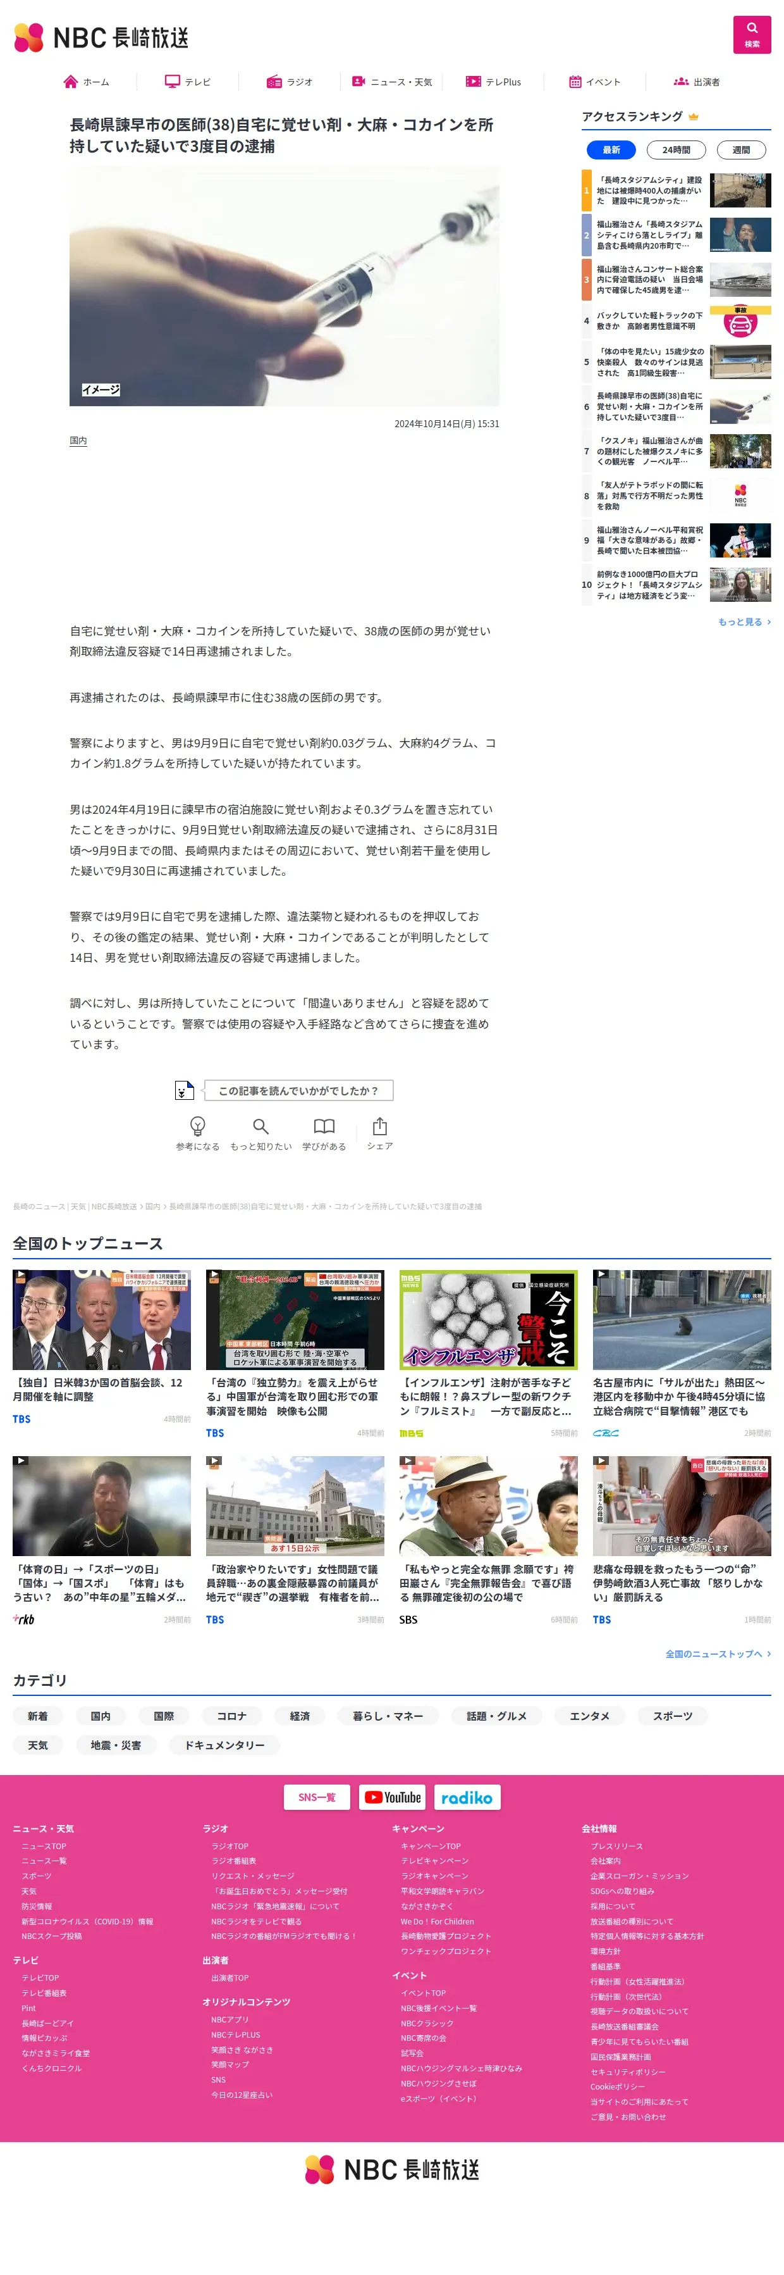Play video on 名古屋市内にサル thumbnail

[682, 1319]
